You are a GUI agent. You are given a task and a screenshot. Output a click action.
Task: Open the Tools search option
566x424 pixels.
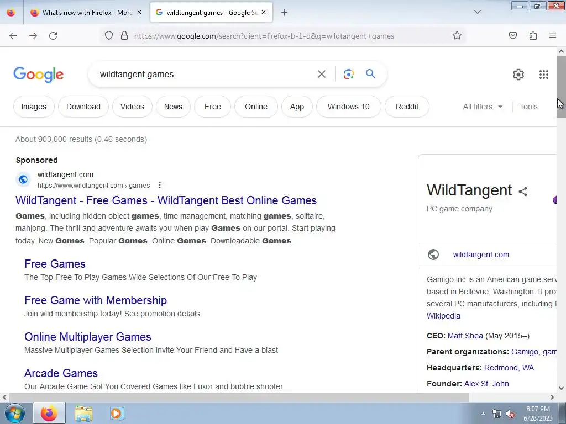coord(528,107)
